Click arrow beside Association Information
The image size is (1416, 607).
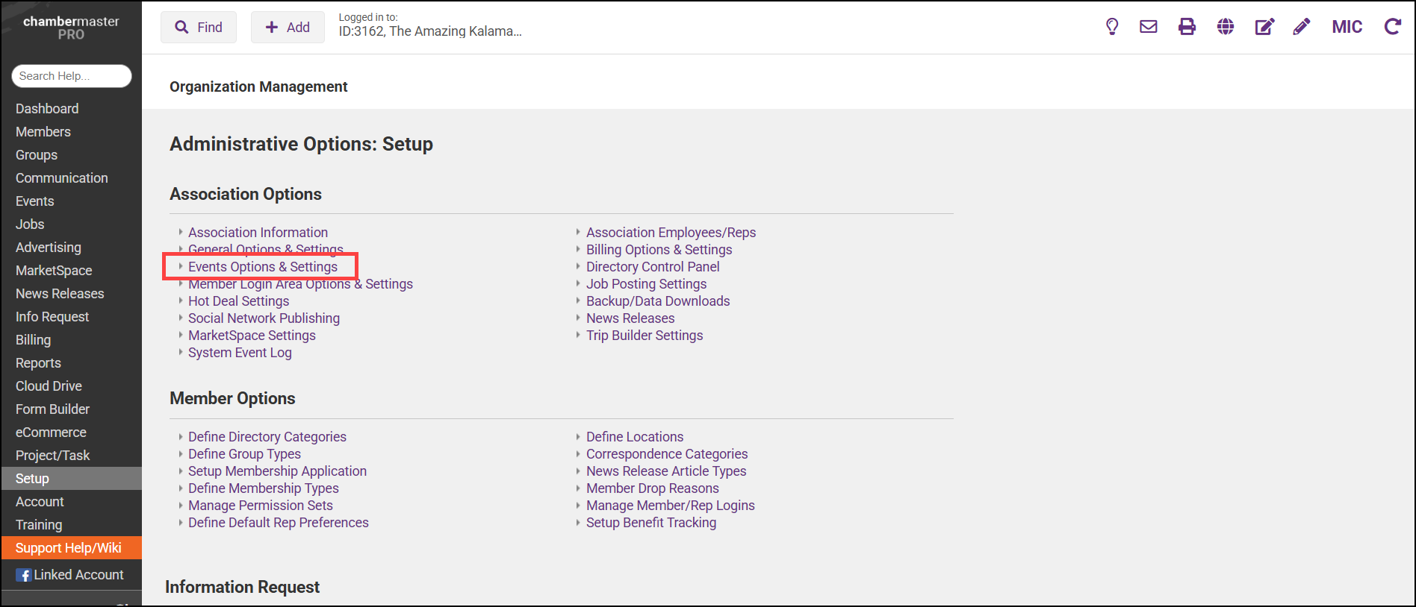[x=181, y=233]
